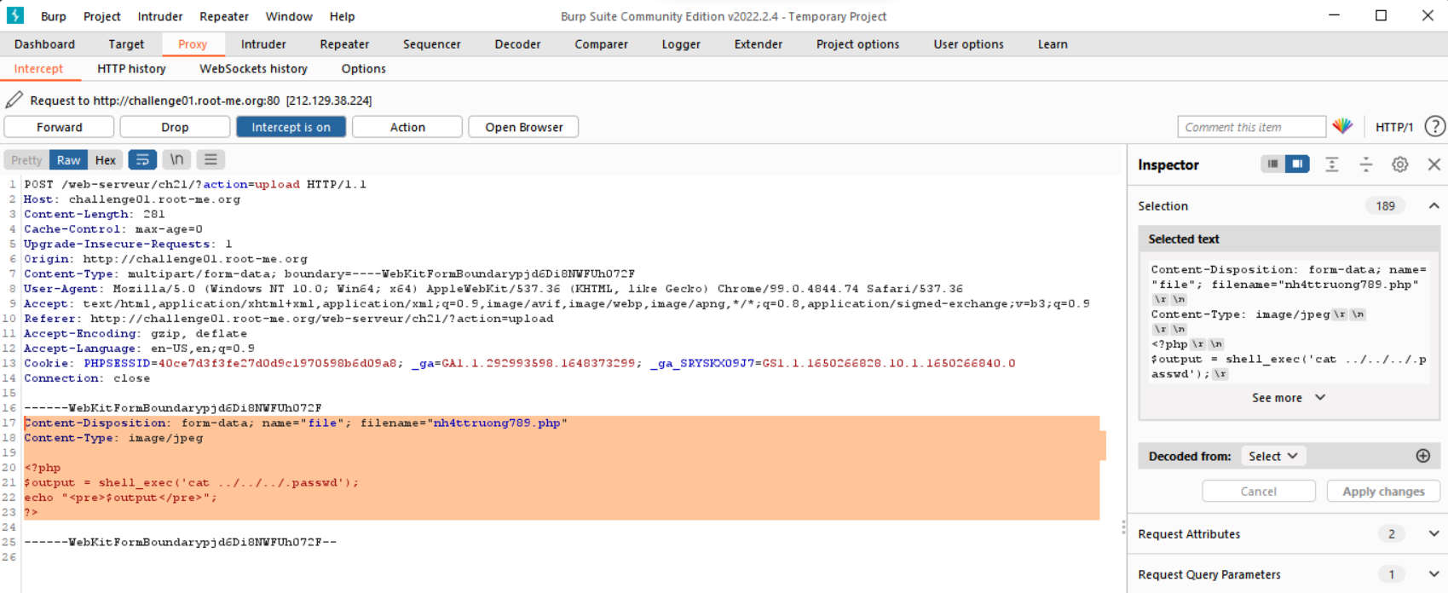Screen dimensions: 1448x593
Task: Open the Project menu
Action: point(102,16)
